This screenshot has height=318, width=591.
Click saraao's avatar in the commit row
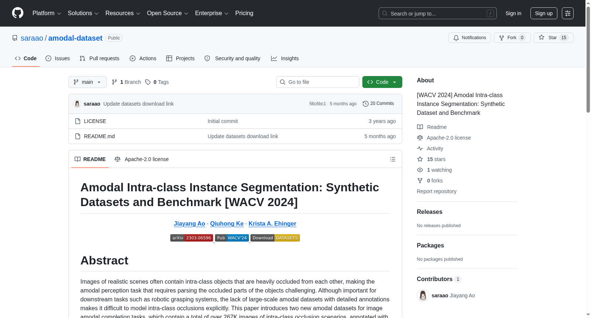(x=77, y=104)
